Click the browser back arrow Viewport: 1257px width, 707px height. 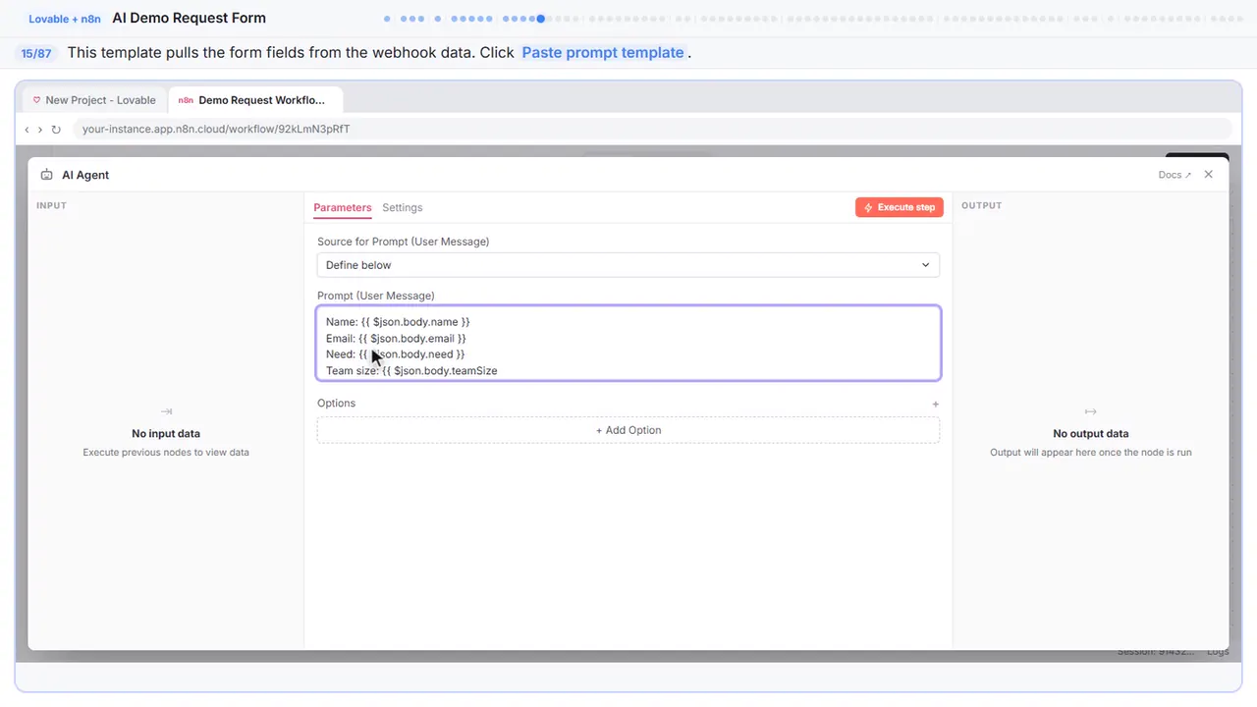pos(27,130)
